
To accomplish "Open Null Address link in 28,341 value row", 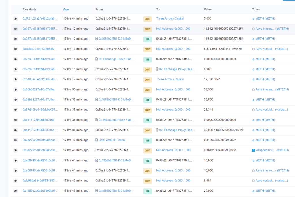I will pyautogui.click(x=173, y=110).
